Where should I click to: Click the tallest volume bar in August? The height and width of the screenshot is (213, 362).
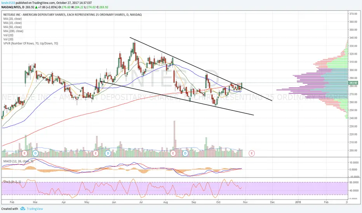click(174, 139)
